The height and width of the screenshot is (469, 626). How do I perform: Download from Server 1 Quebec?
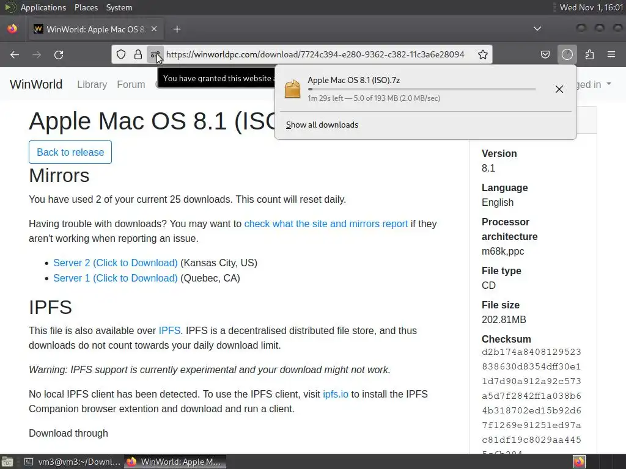[116, 278]
